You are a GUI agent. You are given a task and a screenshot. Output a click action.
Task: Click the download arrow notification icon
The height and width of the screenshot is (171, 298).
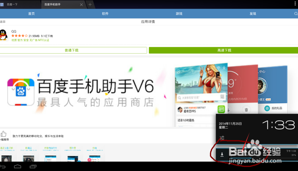point(222,154)
